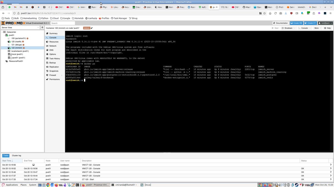Take a screenshot with the camera toolbar icon

(281, 13)
